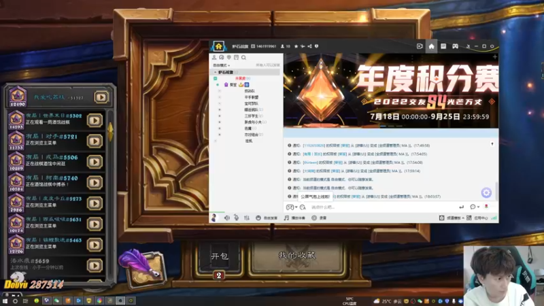The image size is (544, 306).
Task: Click the share icon in the title bar
Action: coord(309,46)
